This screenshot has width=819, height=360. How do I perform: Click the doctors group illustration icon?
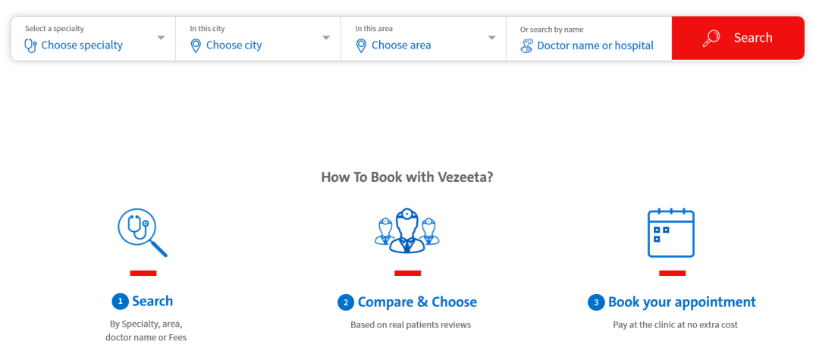(x=407, y=231)
